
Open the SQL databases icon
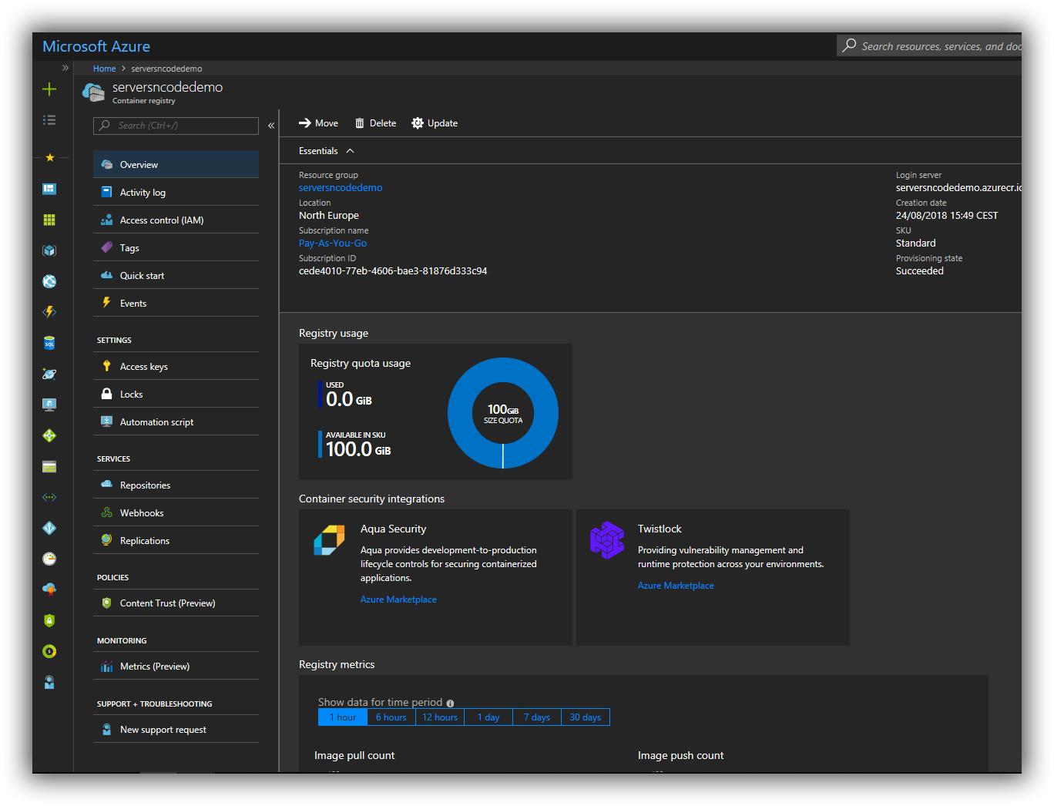[x=49, y=343]
